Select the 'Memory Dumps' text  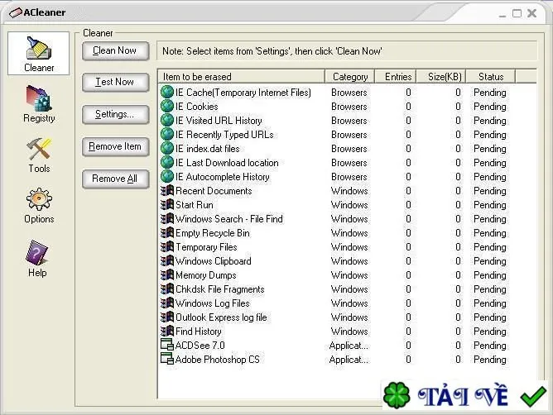[206, 275]
